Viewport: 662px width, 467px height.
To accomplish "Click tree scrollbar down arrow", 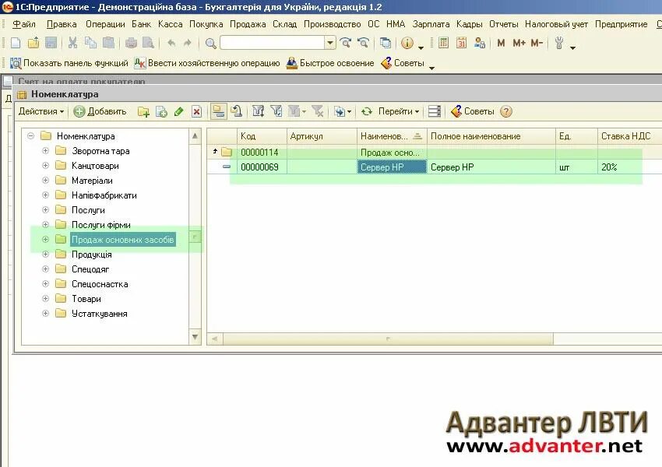I will 195,337.
